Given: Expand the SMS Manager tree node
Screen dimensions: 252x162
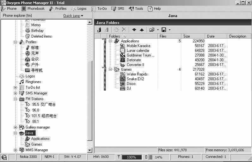Looking at the screenshot, I should [15, 93].
